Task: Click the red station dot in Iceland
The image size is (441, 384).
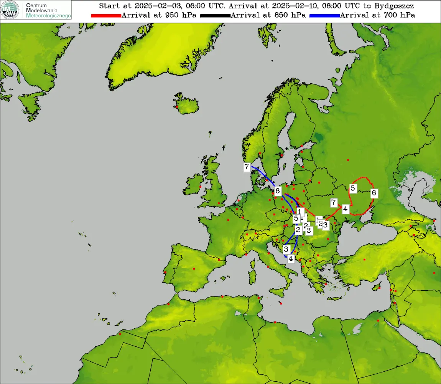Action: 177,107
